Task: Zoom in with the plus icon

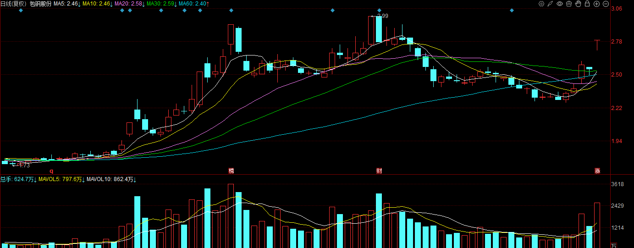Action: [596, 4]
